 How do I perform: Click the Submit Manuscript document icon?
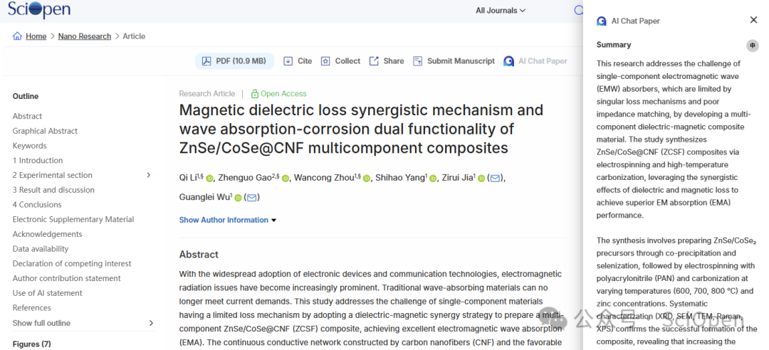click(417, 60)
